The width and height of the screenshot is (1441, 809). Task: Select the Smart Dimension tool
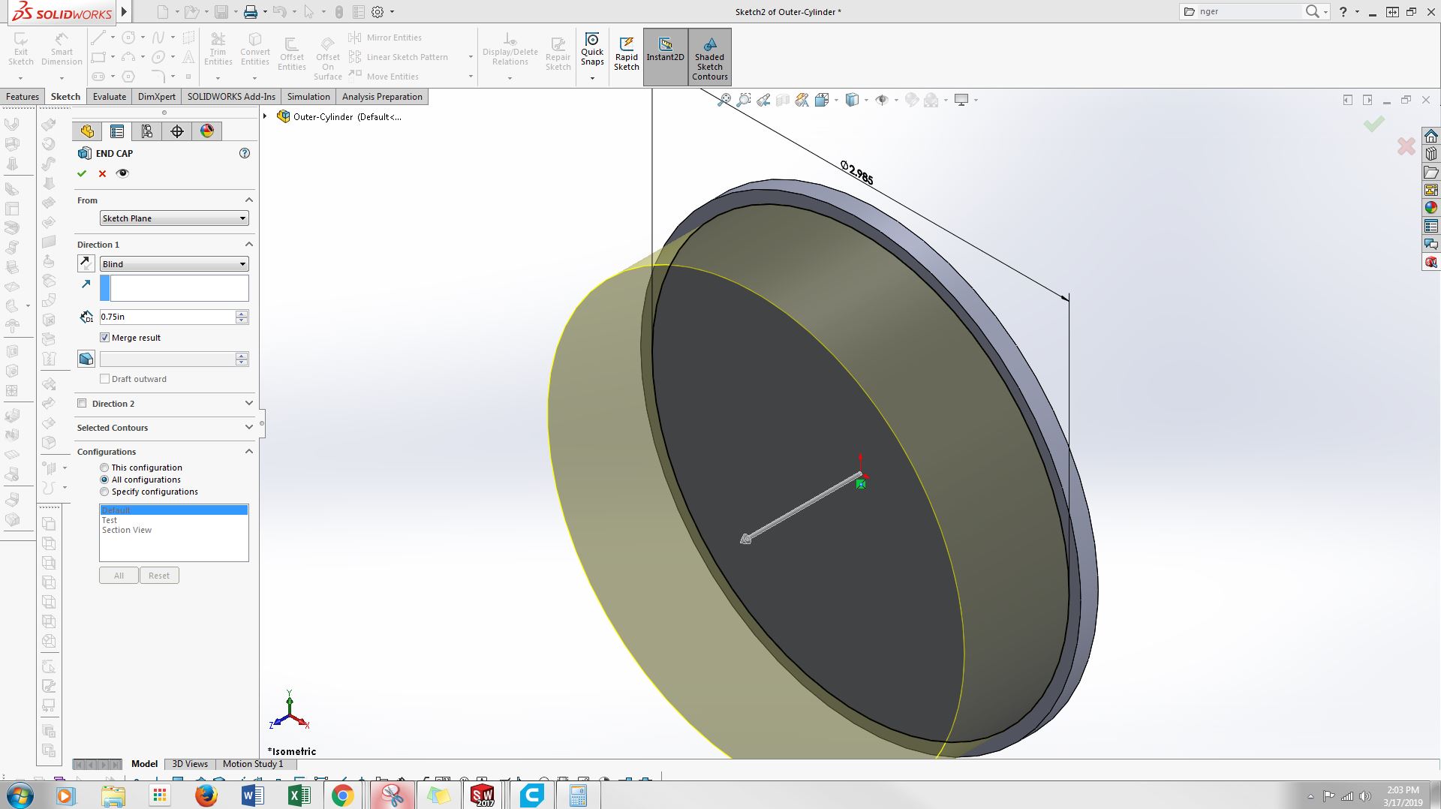coord(62,49)
